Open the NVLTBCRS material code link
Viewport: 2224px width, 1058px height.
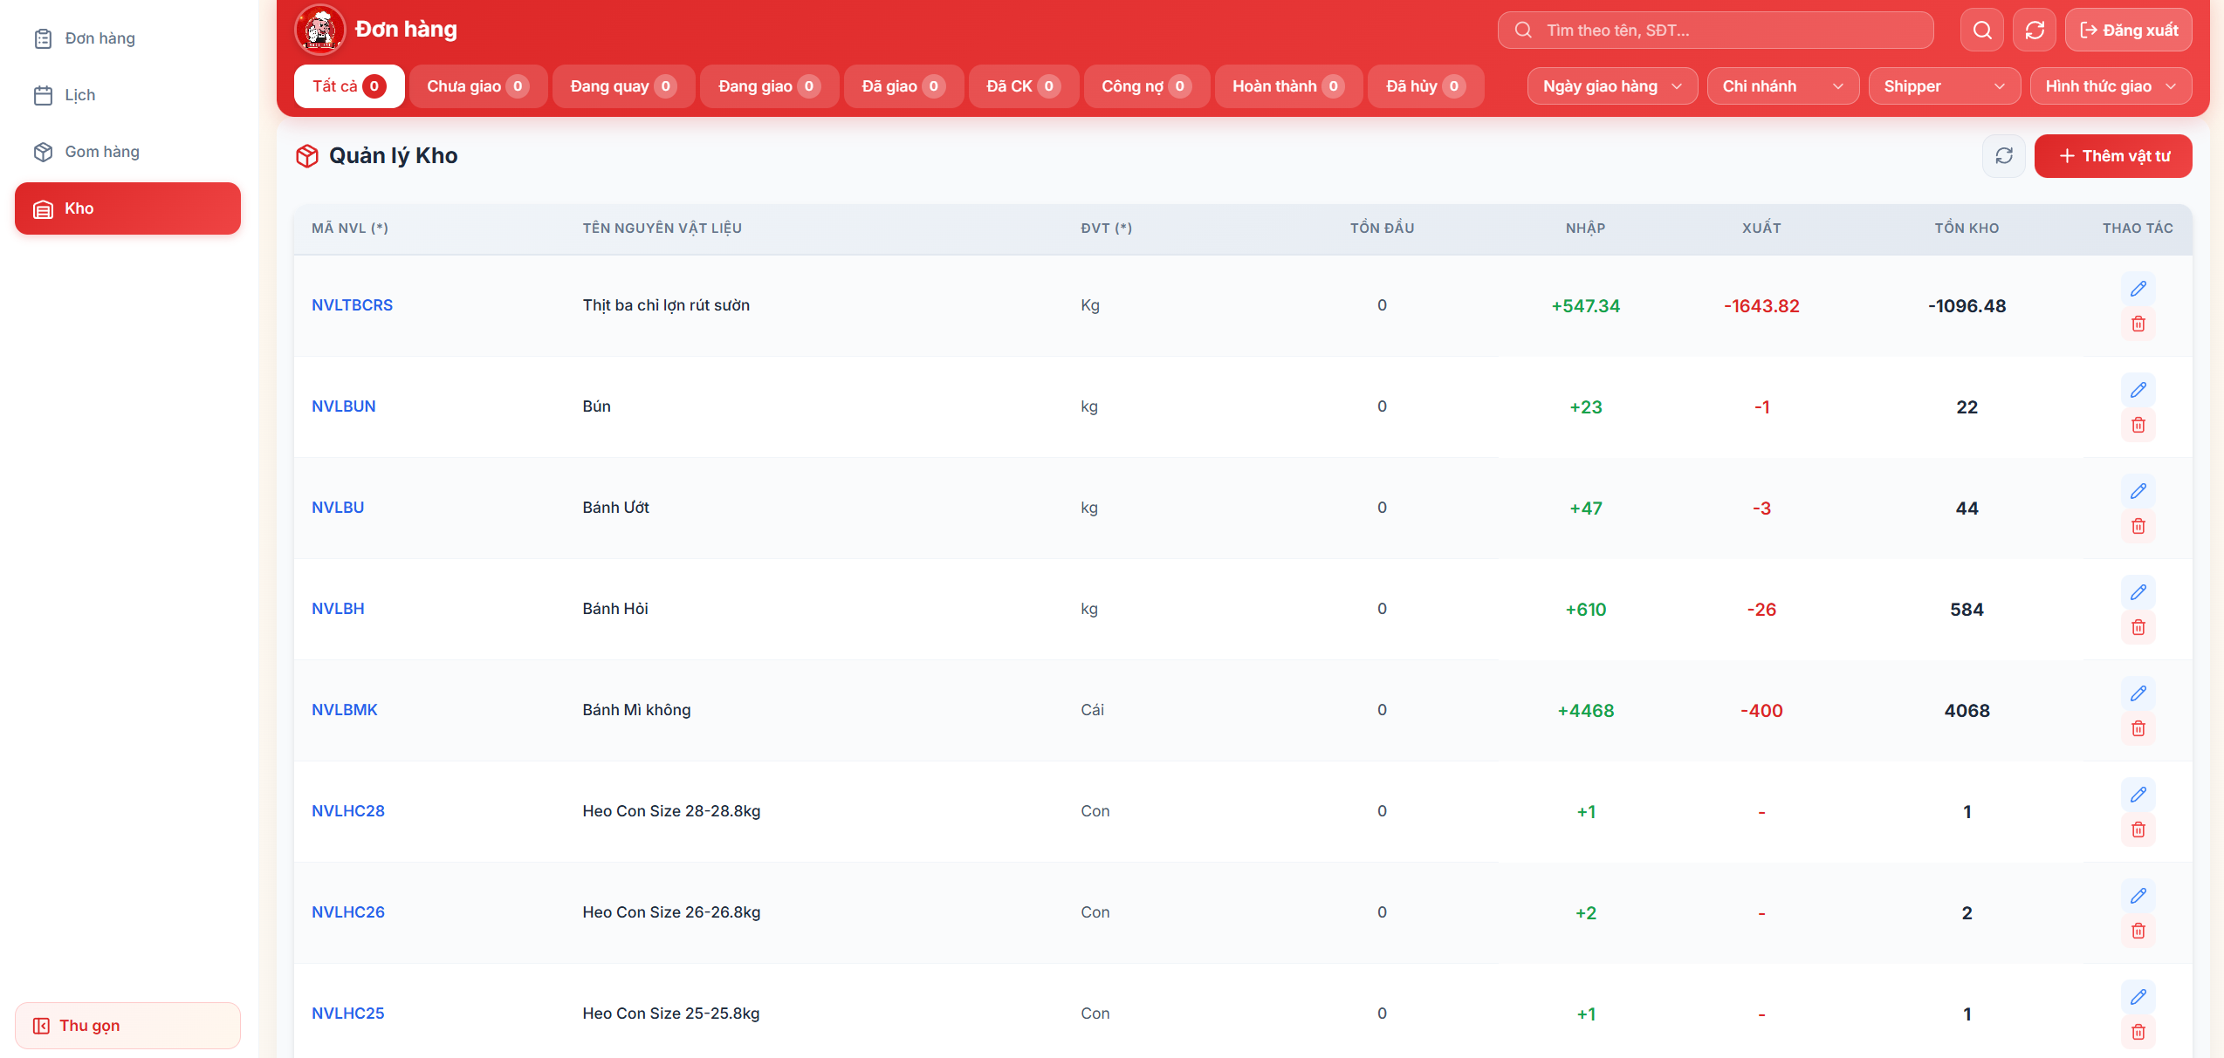352,305
